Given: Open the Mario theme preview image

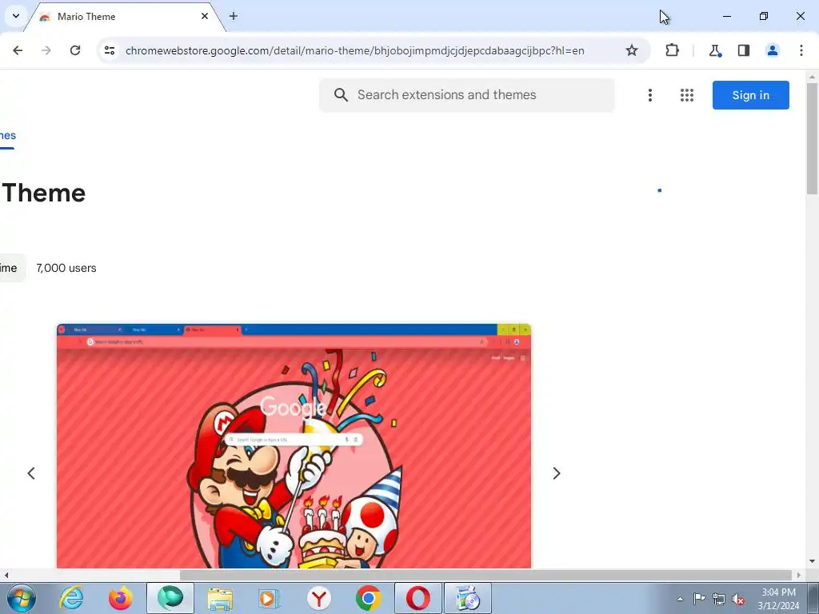Looking at the screenshot, I should point(294,446).
